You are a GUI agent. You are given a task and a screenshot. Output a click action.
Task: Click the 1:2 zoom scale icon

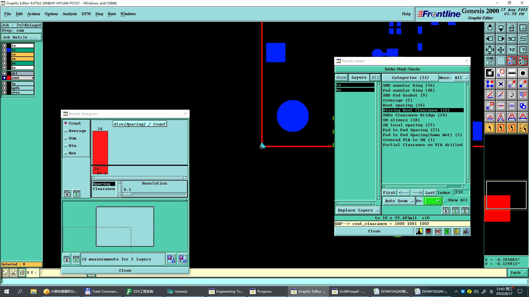512,50
